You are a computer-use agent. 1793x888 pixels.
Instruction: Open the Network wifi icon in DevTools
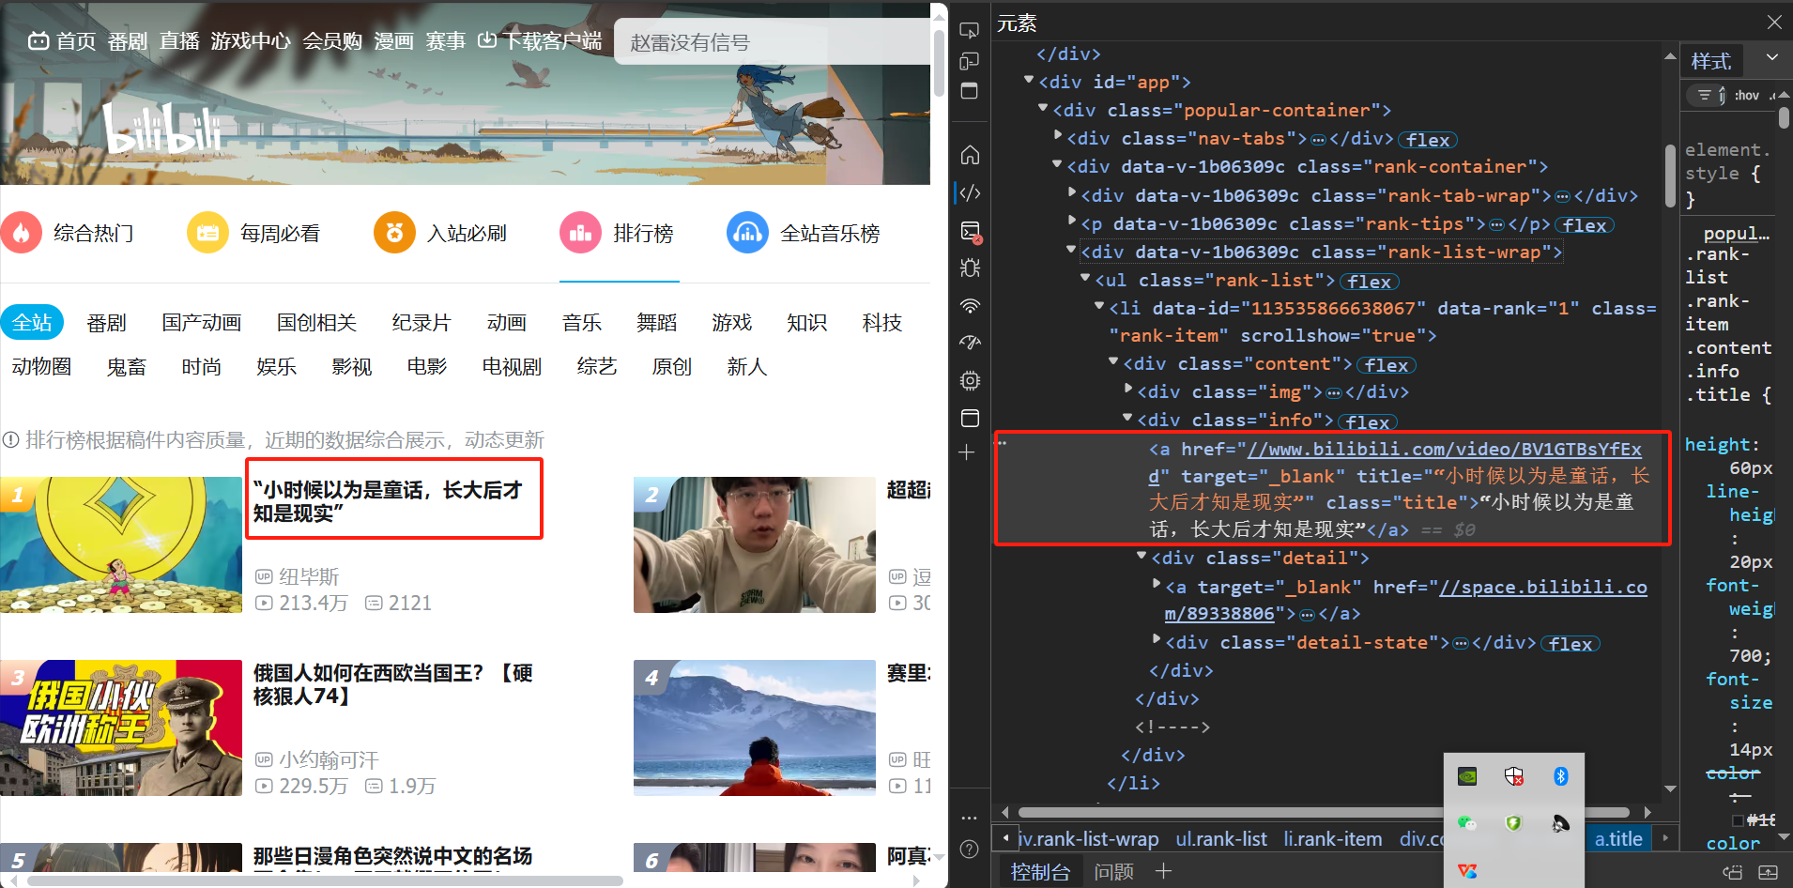[x=970, y=306]
